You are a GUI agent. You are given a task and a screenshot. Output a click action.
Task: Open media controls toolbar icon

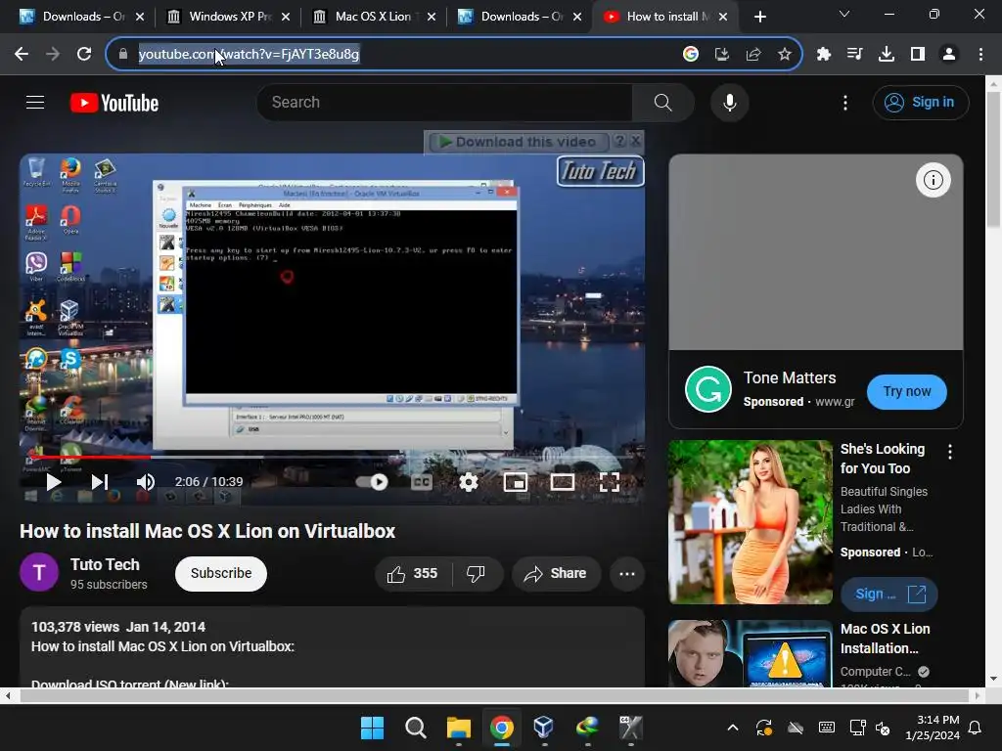tap(855, 55)
